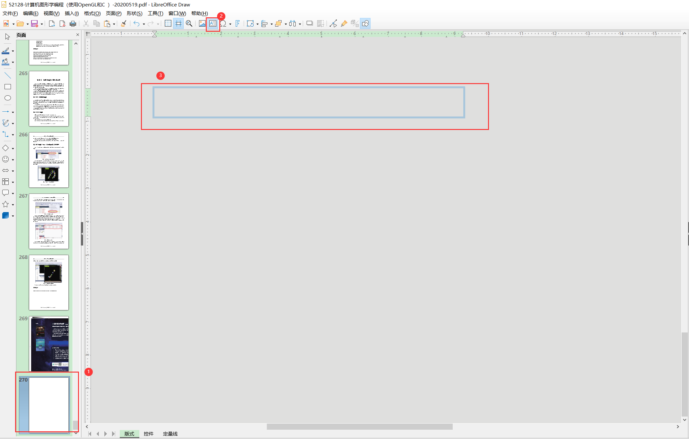The width and height of the screenshot is (689, 439).
Task: Select the Basic Shapes diamond tool
Action: 6,148
